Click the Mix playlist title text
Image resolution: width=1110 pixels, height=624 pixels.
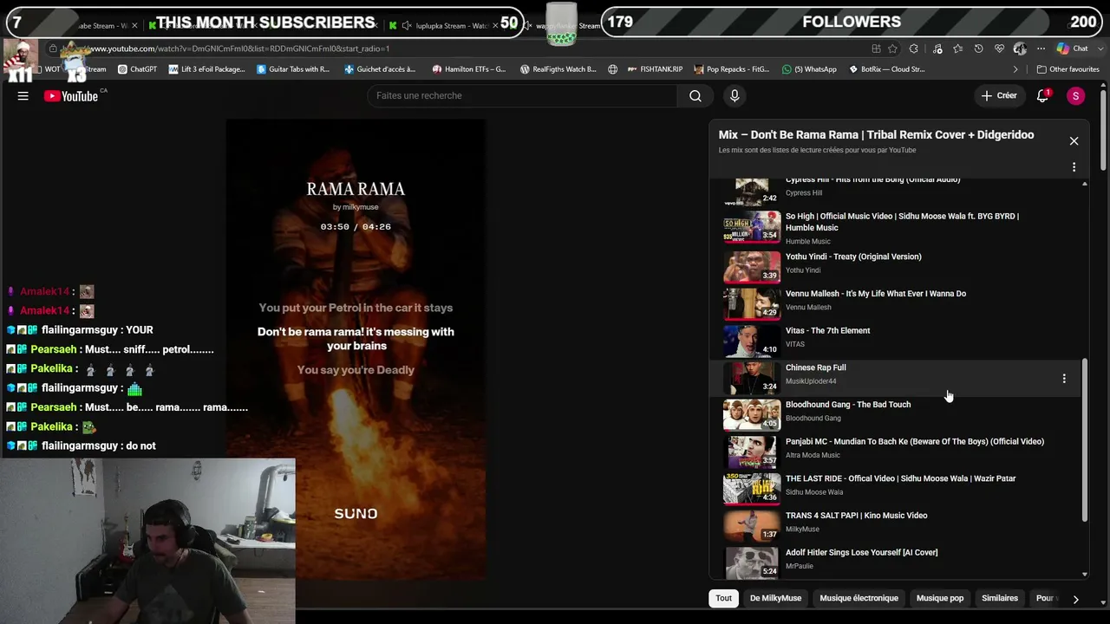point(876,135)
